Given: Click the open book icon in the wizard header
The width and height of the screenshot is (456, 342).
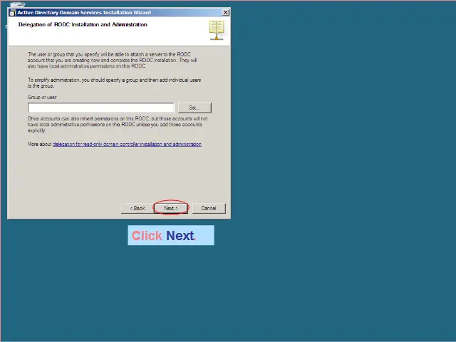Looking at the screenshot, I should (x=217, y=29).
